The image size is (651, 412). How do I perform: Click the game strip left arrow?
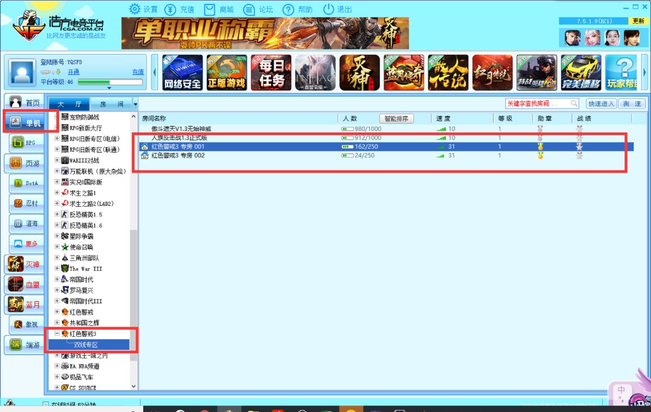[155, 72]
